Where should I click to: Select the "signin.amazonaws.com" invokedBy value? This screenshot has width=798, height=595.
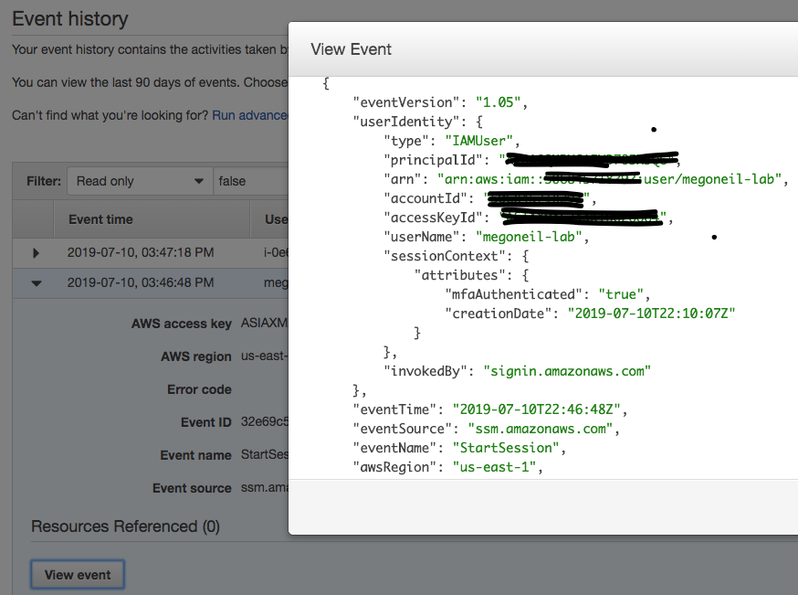pos(567,371)
